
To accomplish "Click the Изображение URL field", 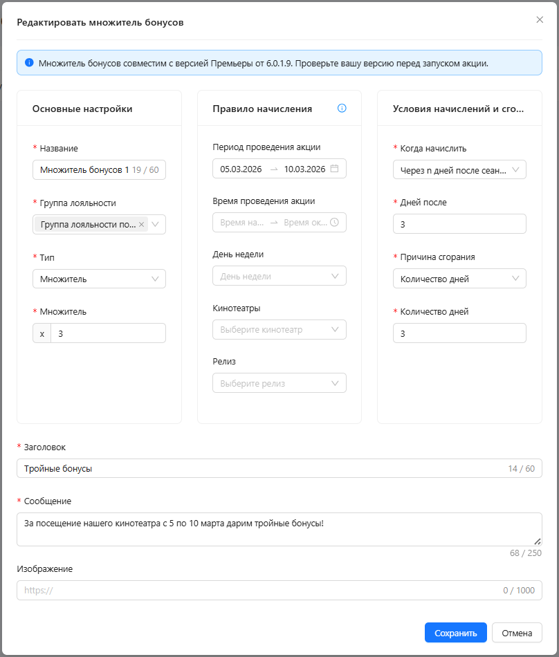I will (263, 591).
